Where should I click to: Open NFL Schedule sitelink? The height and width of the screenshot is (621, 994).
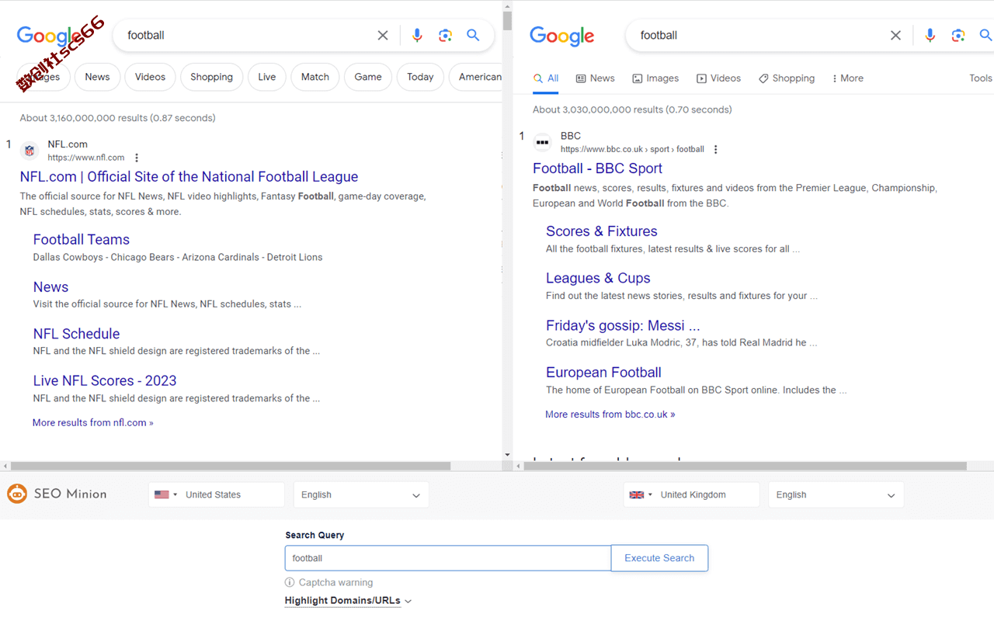(76, 334)
